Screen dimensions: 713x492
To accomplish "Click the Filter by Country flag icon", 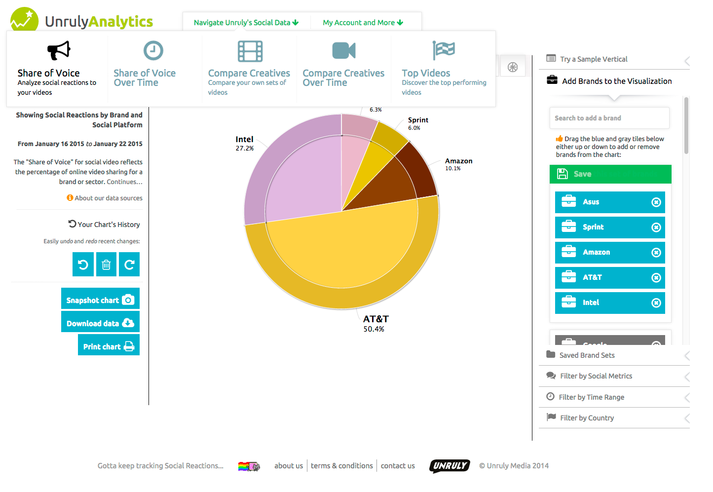I will (x=551, y=417).
